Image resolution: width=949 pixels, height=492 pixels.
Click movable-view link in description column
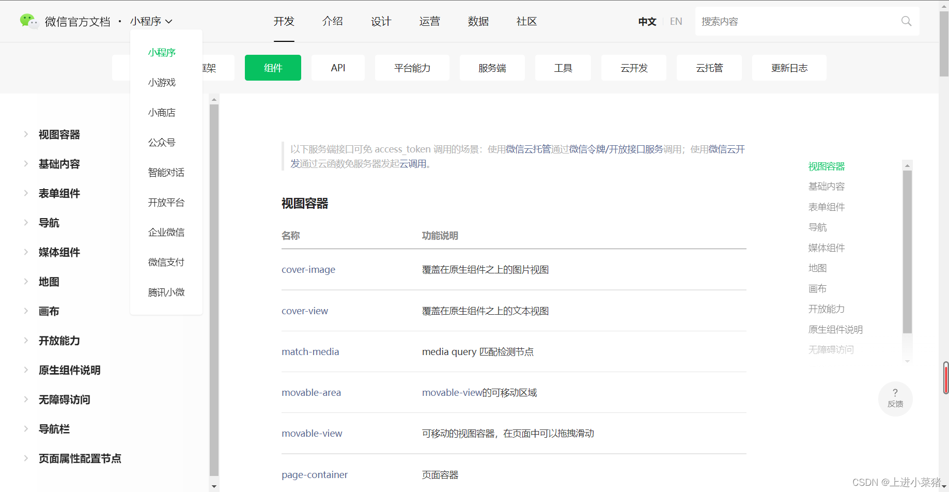click(x=452, y=392)
